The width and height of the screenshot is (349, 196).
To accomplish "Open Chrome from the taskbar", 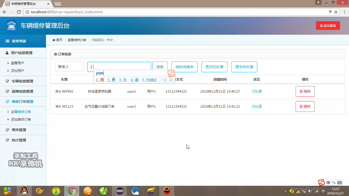I will click(x=72, y=191).
